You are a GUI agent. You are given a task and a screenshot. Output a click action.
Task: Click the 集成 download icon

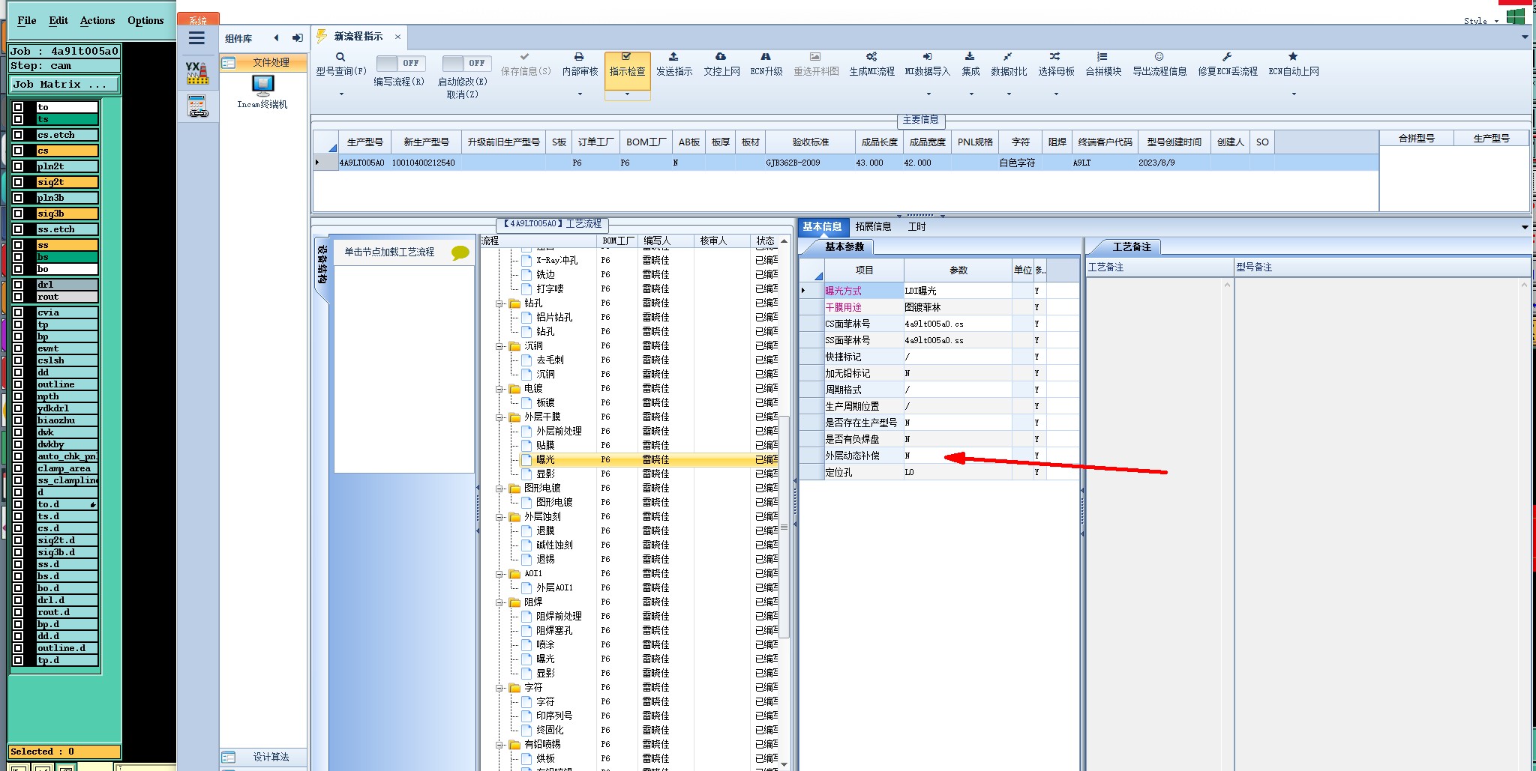970,57
